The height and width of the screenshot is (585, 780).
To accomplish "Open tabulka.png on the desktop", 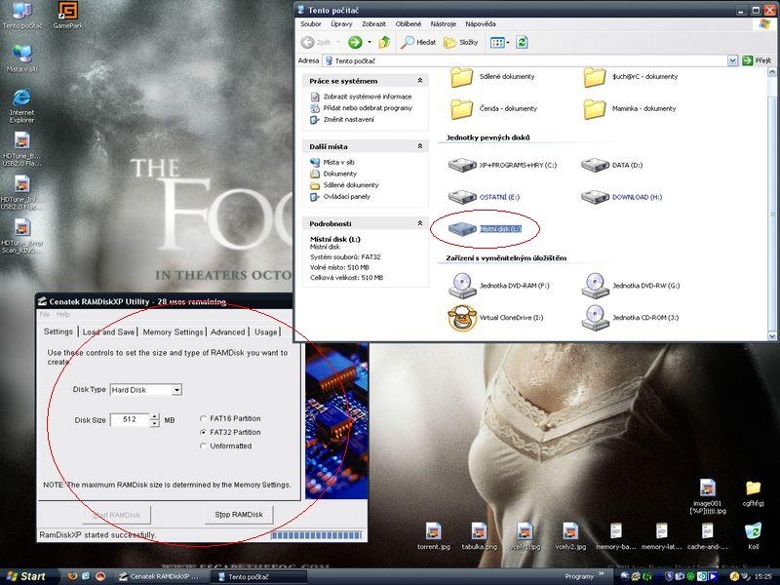I will tap(479, 535).
